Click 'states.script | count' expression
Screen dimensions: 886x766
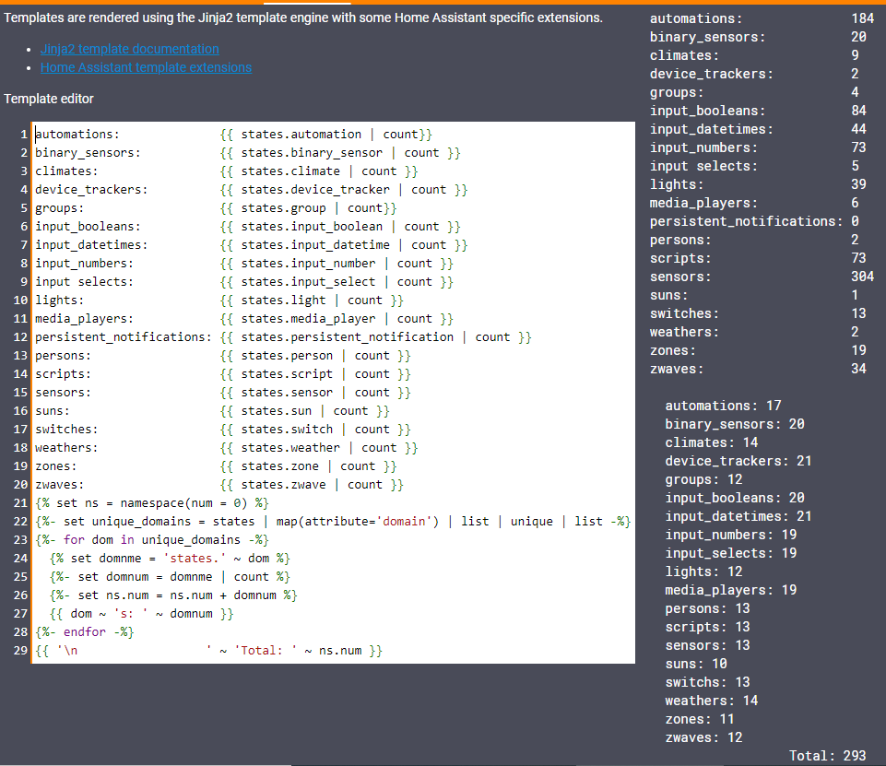[315, 374]
